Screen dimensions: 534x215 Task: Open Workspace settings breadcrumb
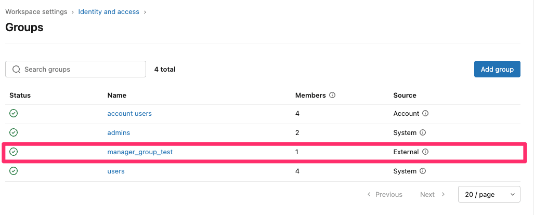tap(36, 11)
